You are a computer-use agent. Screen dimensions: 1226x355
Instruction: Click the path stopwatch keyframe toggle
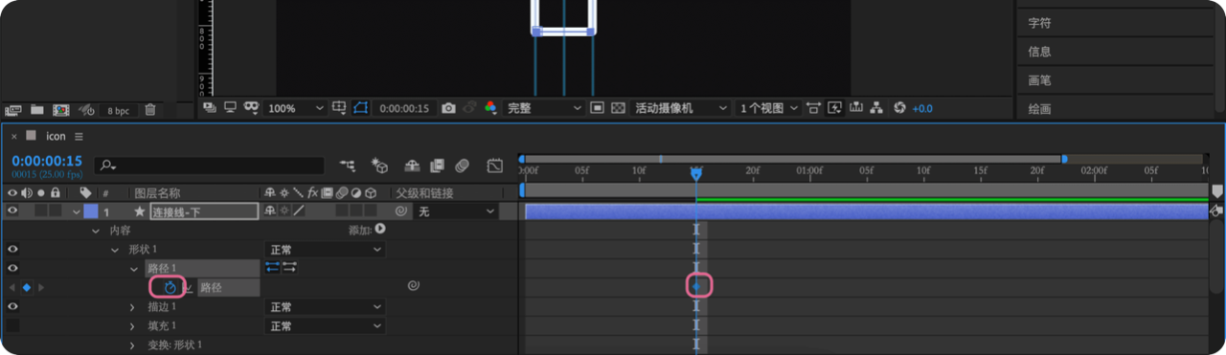click(170, 287)
